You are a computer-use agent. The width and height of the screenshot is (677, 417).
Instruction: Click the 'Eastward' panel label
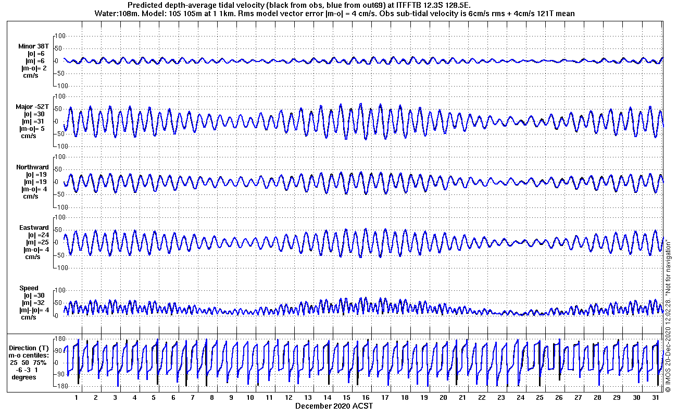34,228
